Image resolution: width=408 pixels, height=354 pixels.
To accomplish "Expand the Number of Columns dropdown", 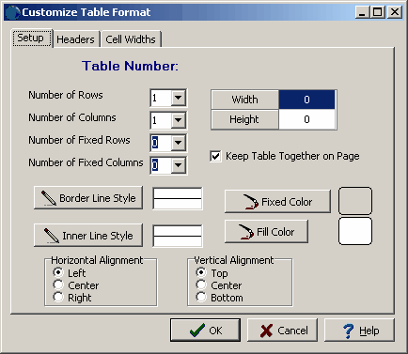I will [x=179, y=120].
